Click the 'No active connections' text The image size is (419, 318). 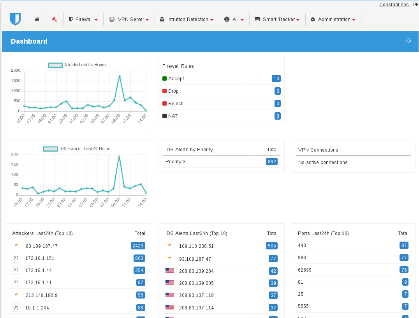coord(323,163)
